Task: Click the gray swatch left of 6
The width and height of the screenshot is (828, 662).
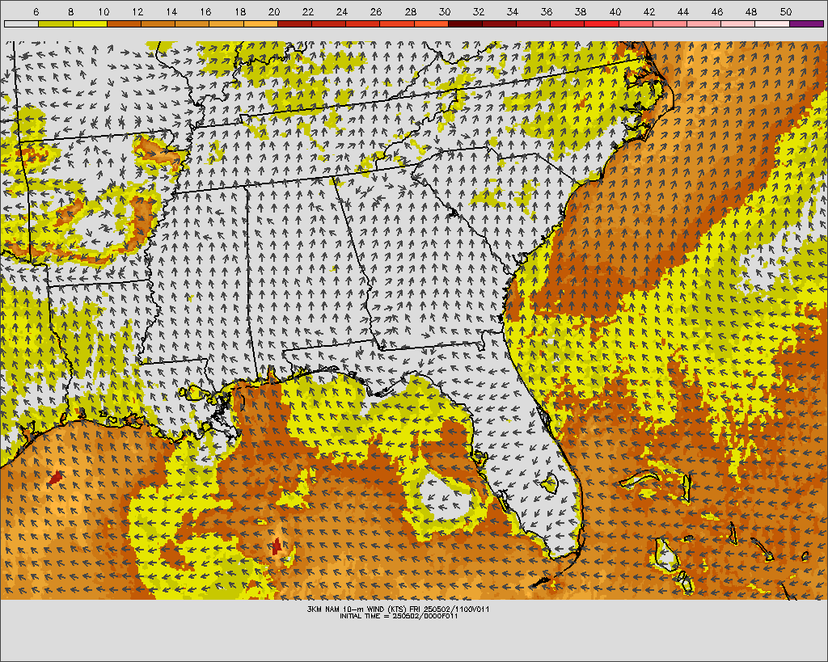Action: click(x=21, y=23)
